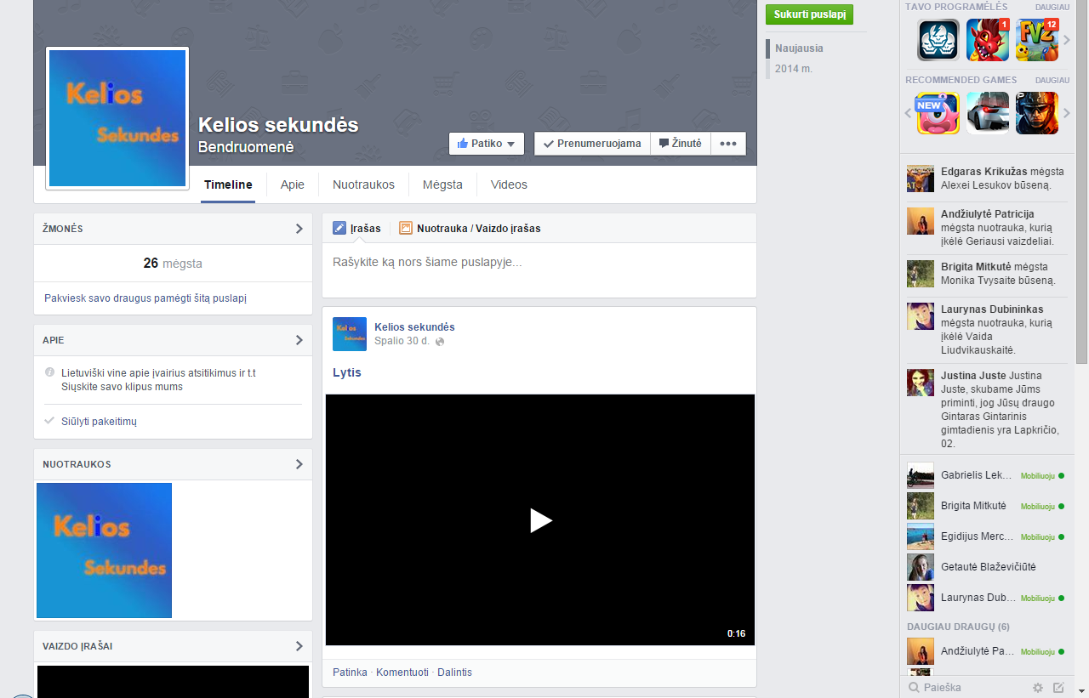The height and width of the screenshot is (698, 1089).
Task: Select Nuotrauka / Vaizdo įrašas composer tab
Action: (x=470, y=228)
